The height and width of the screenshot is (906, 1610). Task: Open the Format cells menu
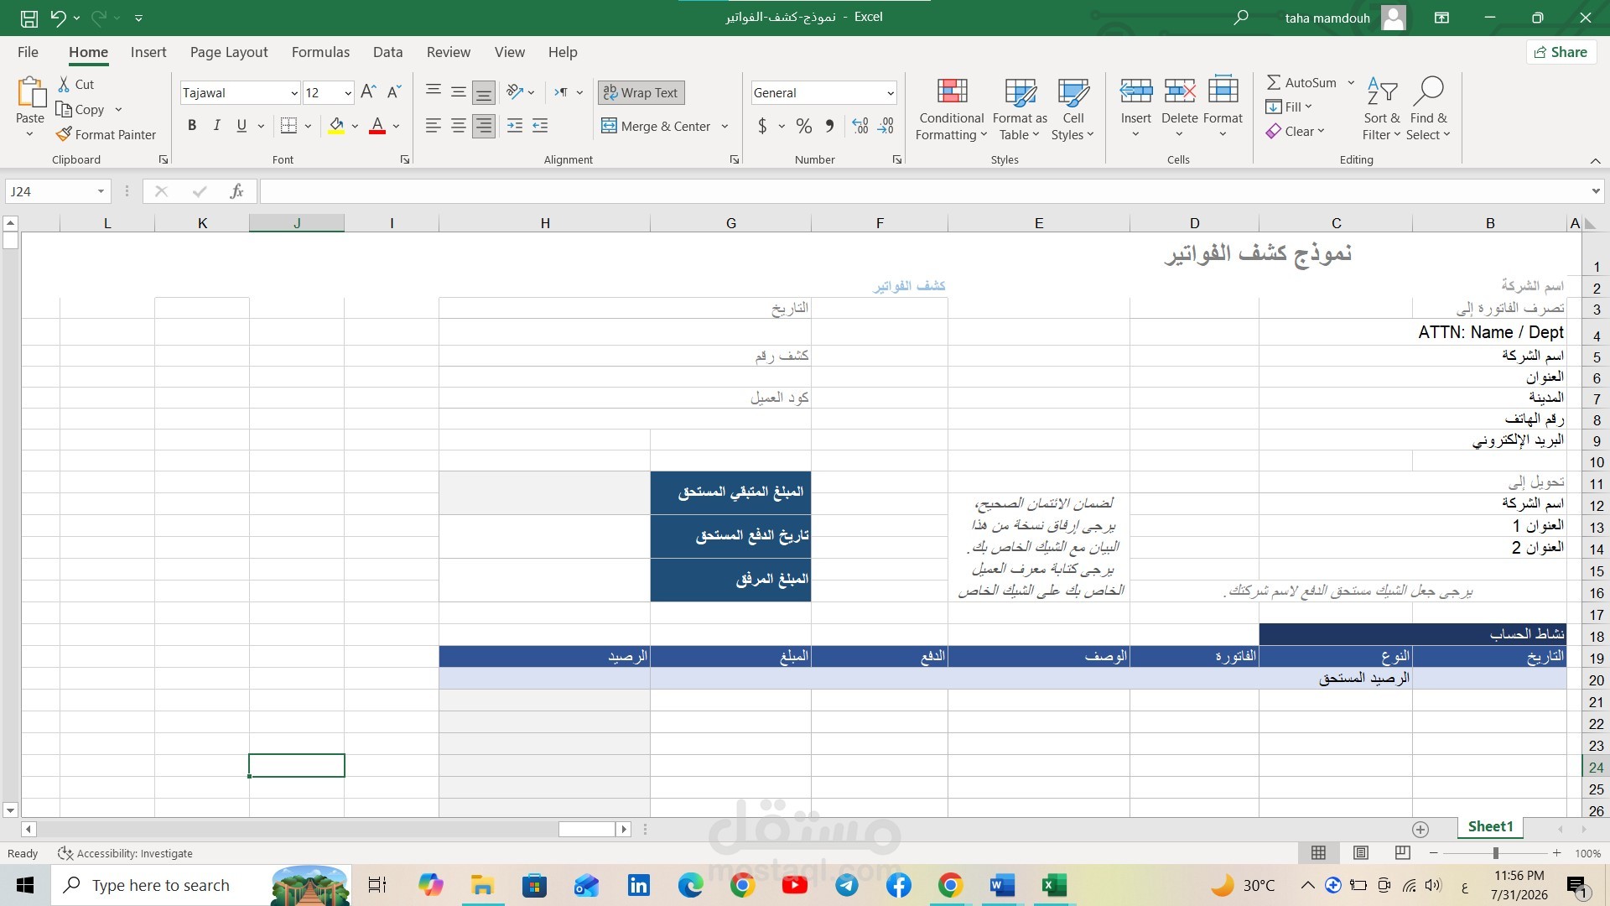coord(1223,107)
